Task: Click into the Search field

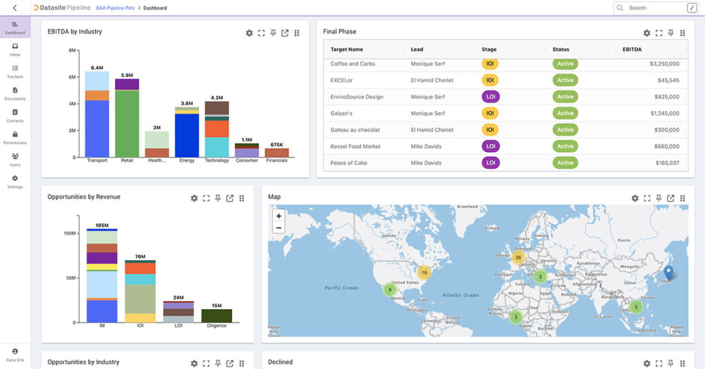Action: (654, 8)
